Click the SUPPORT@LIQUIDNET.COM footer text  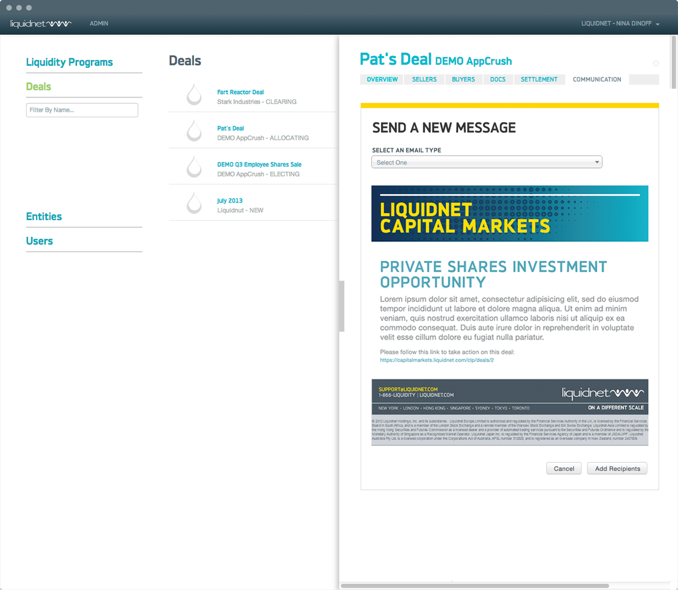pyautogui.click(x=408, y=389)
